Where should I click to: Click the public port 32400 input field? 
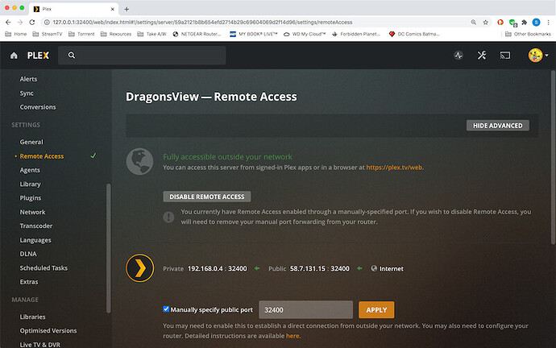305,309
